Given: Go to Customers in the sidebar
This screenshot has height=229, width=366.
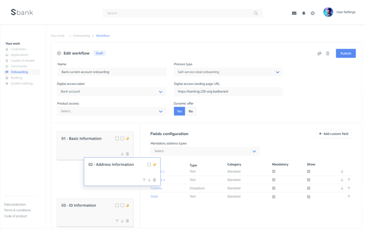Looking at the screenshot, I should (x=18, y=49).
